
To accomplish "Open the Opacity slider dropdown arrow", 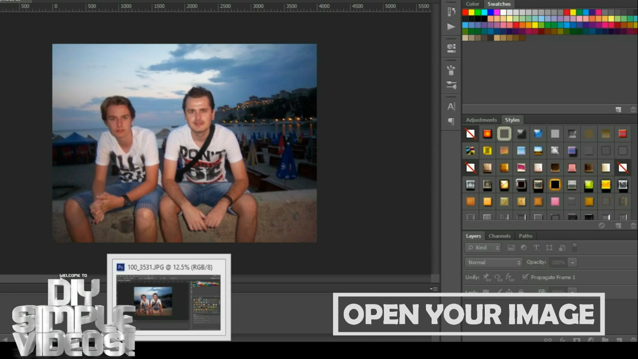I will [x=573, y=262].
